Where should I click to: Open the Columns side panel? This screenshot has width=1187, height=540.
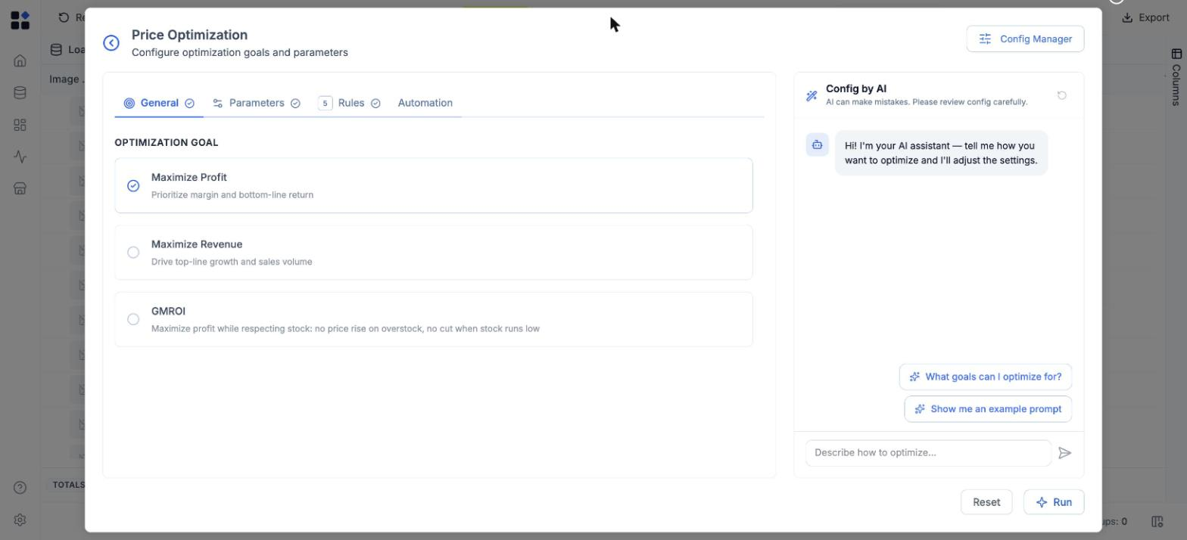pos(1176,77)
